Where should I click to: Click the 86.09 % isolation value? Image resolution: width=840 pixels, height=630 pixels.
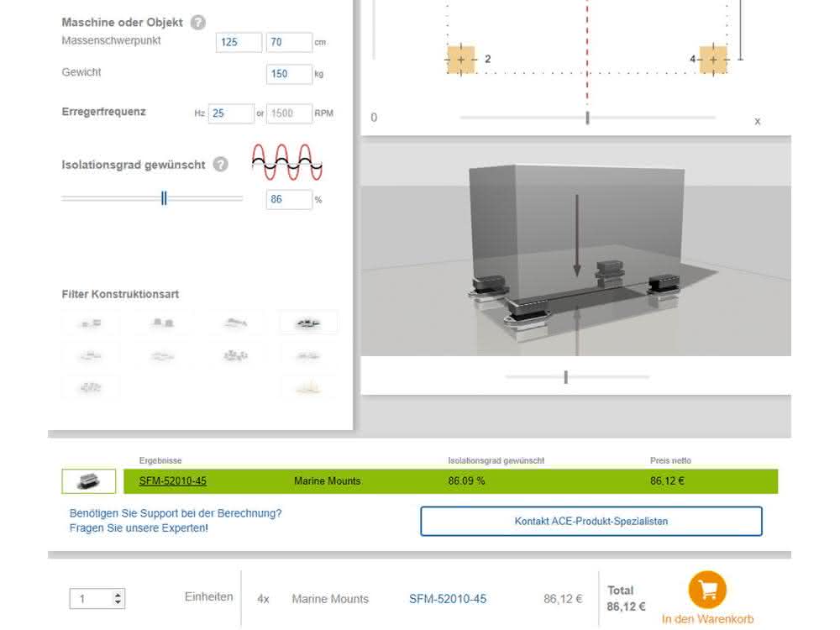[466, 481]
